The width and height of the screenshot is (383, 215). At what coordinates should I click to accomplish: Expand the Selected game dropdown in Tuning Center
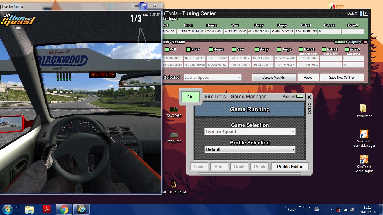[x=213, y=78]
